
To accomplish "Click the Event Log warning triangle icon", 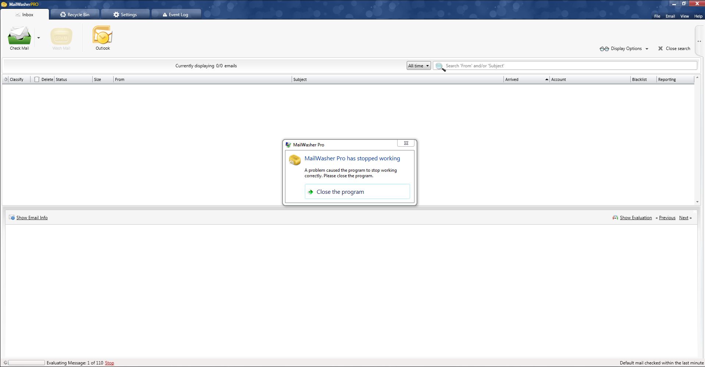I will pos(165,15).
